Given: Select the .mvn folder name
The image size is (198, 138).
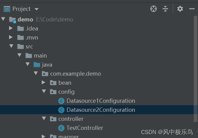Looking at the screenshot, I should [32, 38].
